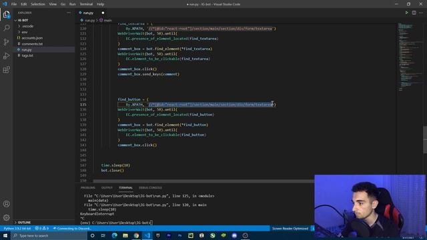Close the unsaved run.py tab dot

(x=103, y=13)
